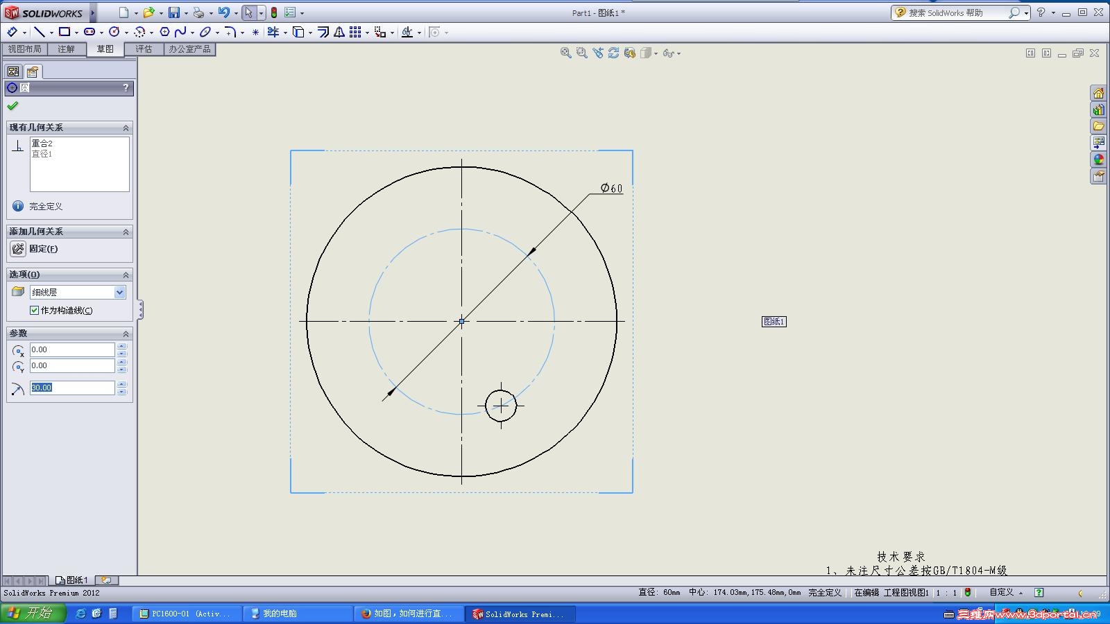1110x624 pixels.
Task: Activate the Select cursor tool
Action: (x=249, y=12)
